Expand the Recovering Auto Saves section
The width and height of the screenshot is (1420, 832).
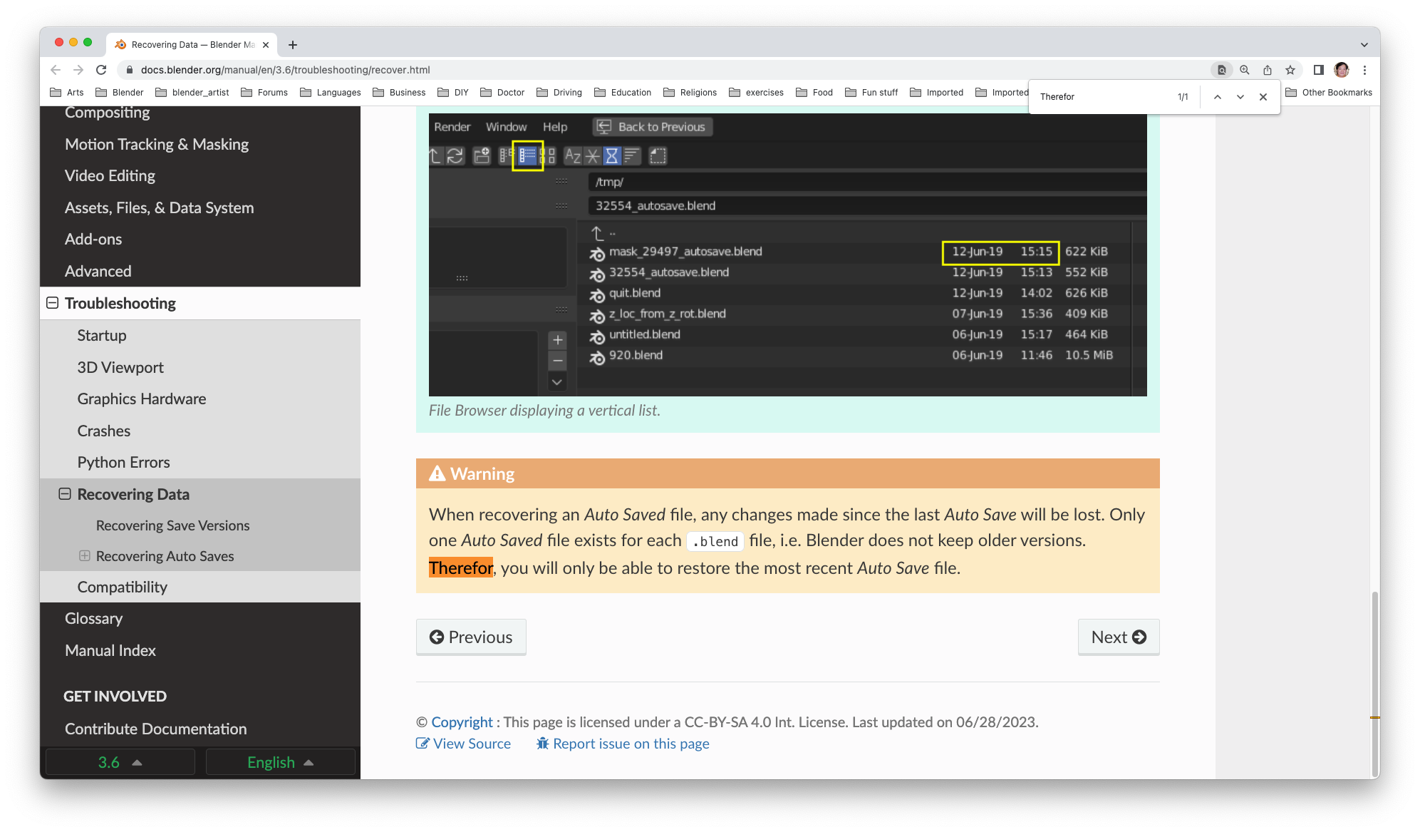(83, 555)
